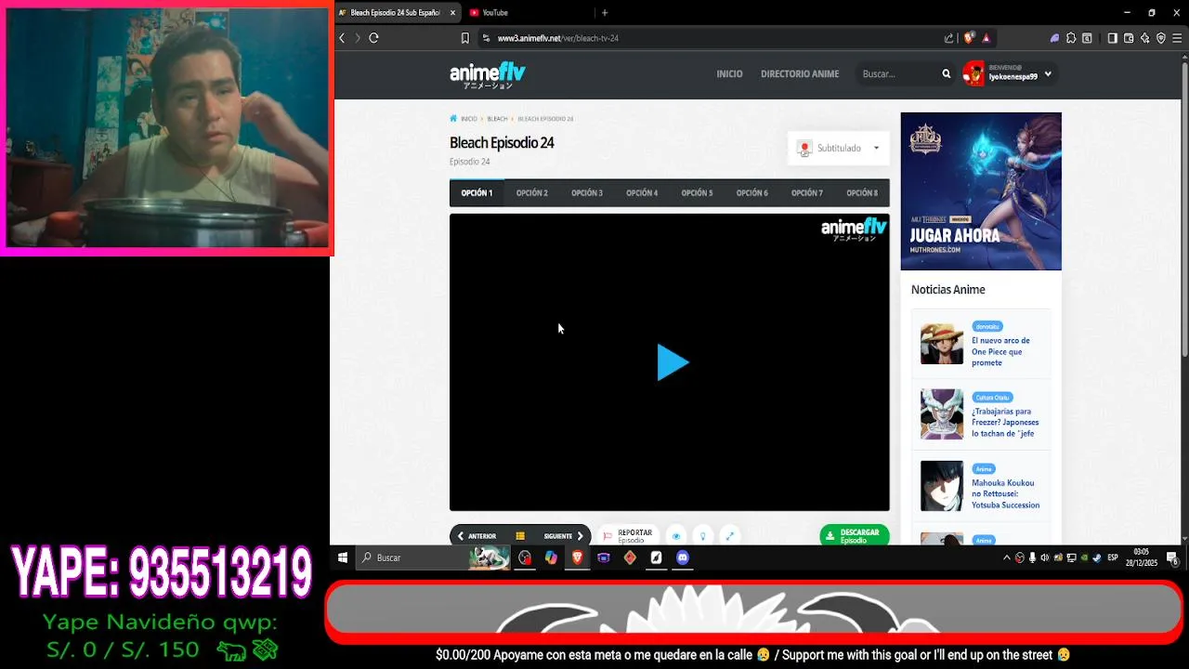Image resolution: width=1189 pixels, height=669 pixels.
Task: Open the taskbar clock showing 03:05
Action: [x=1141, y=557]
